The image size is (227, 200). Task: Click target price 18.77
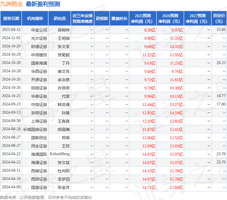[221, 96]
